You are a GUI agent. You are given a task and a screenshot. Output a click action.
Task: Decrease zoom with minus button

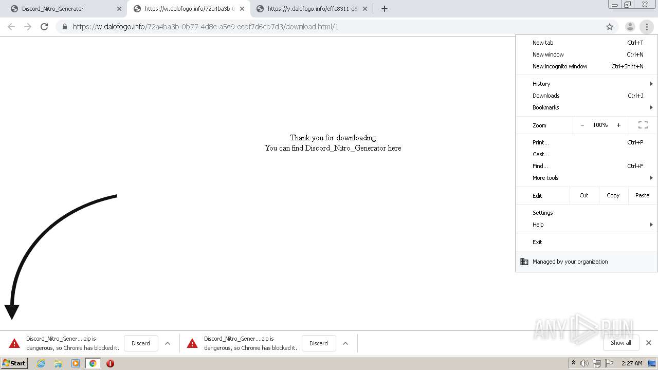(x=582, y=125)
